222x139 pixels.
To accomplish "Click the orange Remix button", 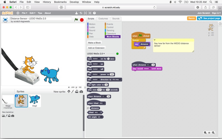I will [x=191, y=18].
